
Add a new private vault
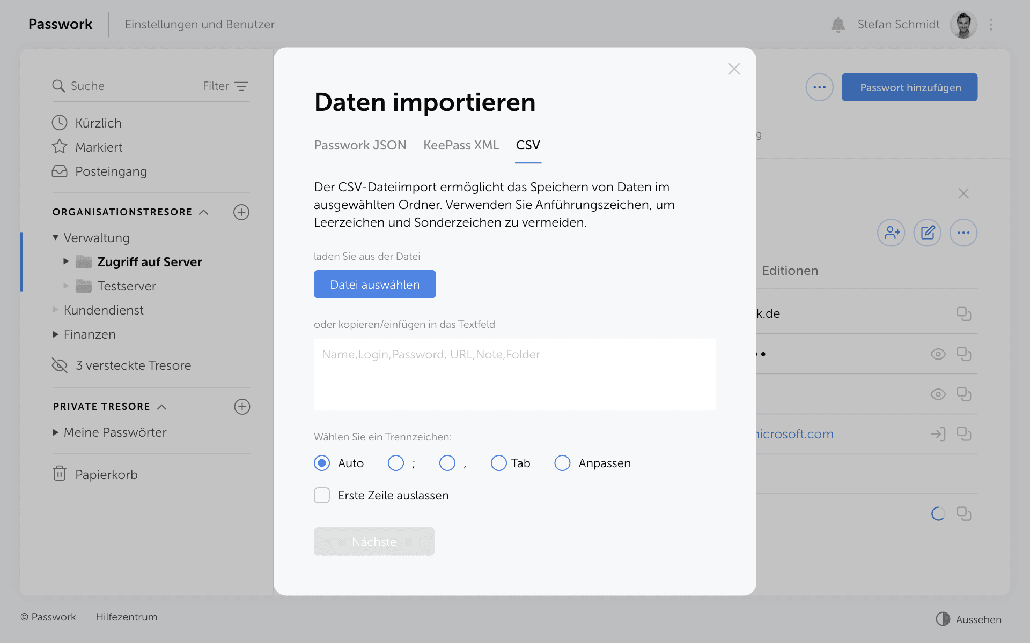242,407
